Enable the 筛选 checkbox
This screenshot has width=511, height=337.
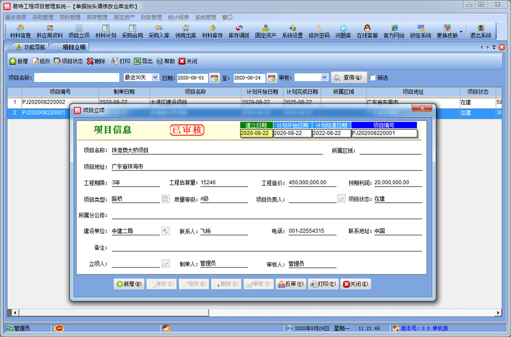(x=373, y=78)
